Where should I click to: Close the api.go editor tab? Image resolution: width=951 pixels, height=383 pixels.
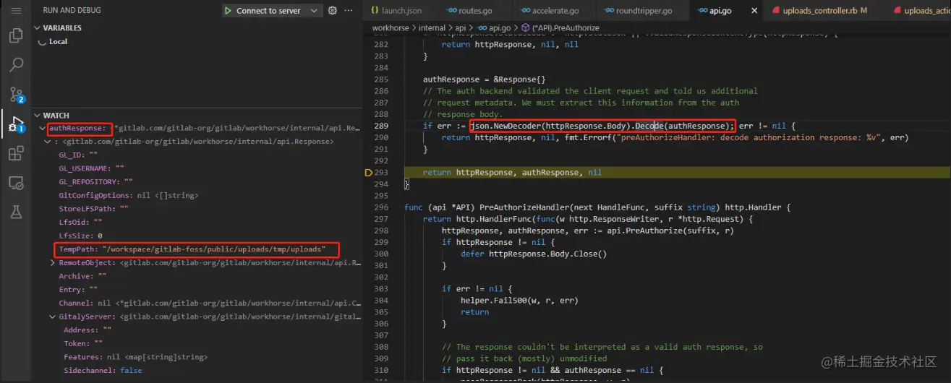coord(755,11)
